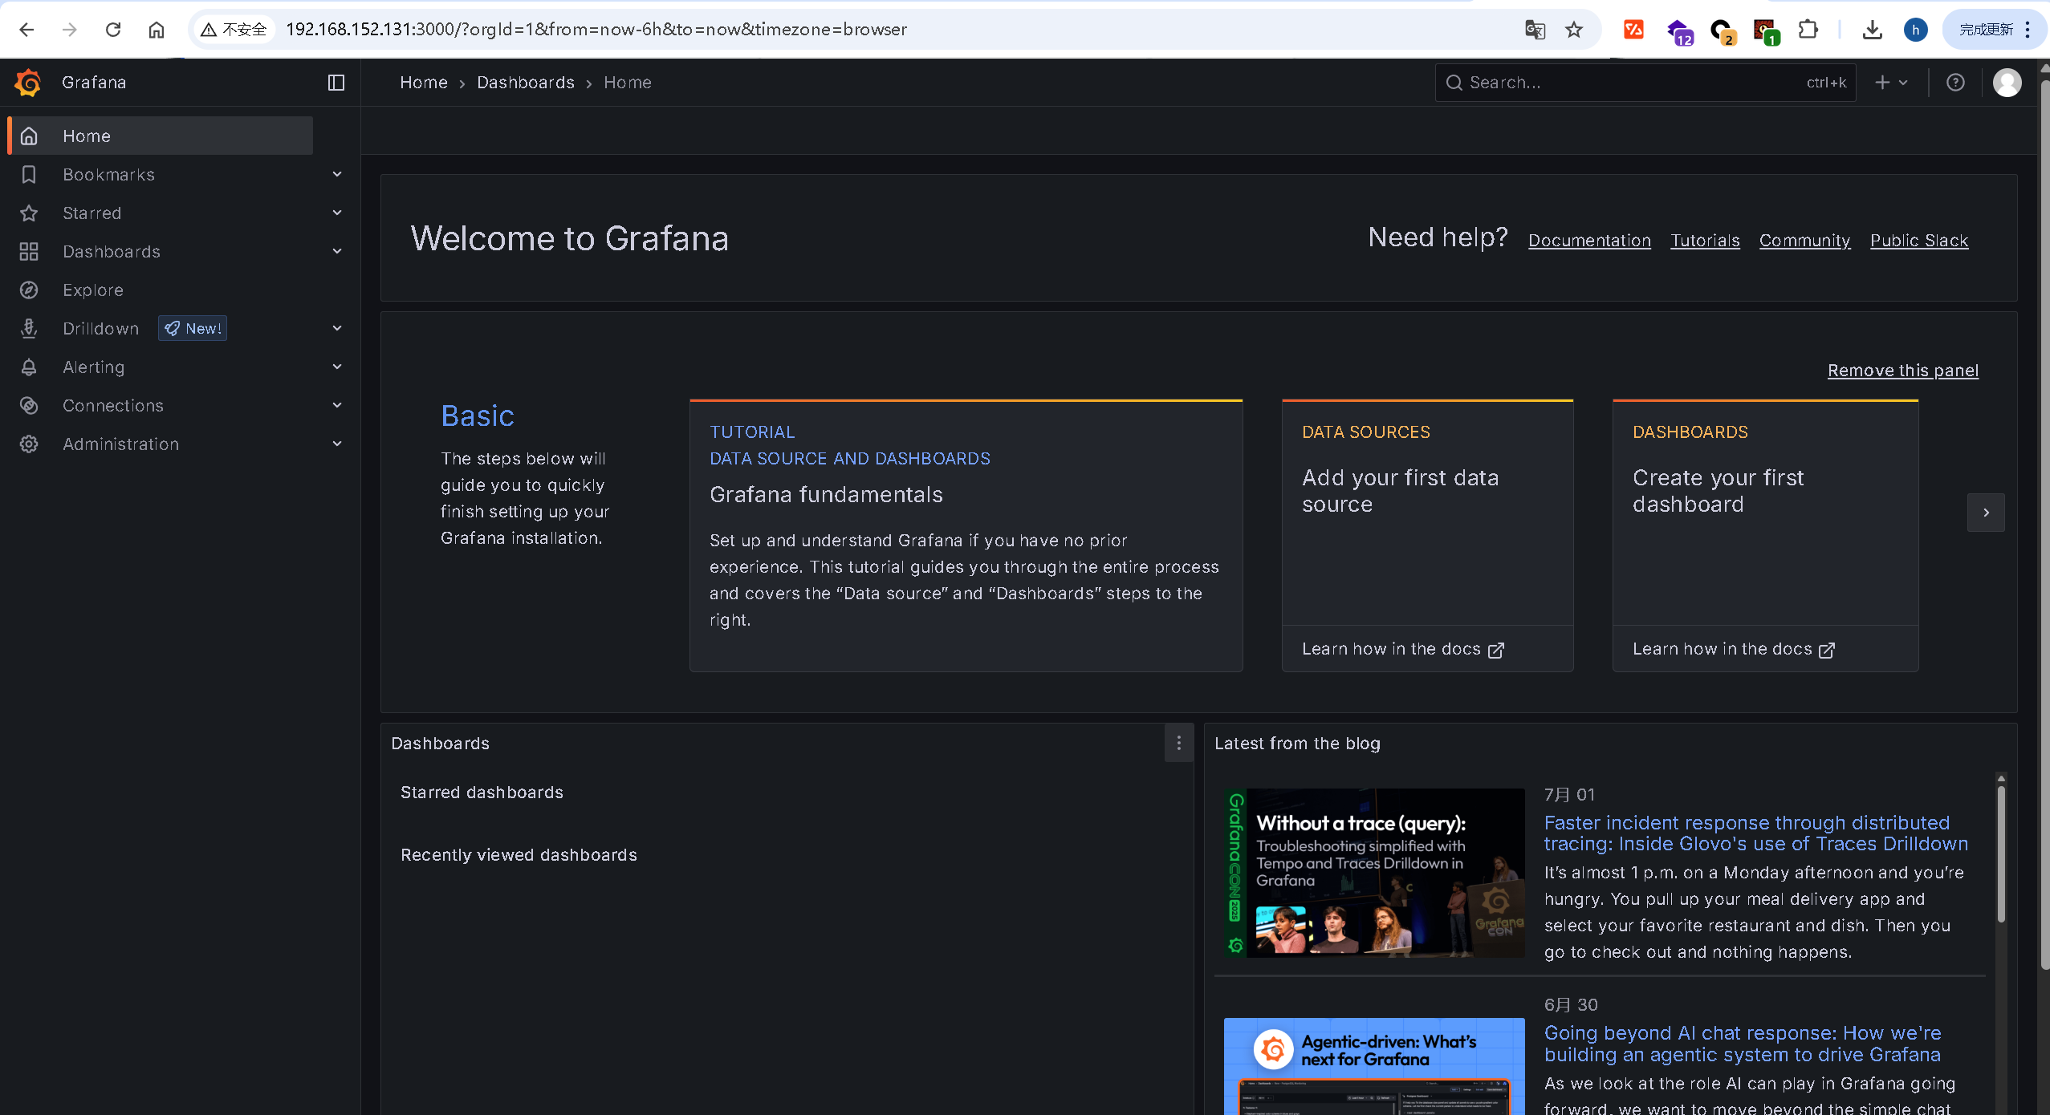Open the Tutorials link
The image size is (2050, 1115).
coord(1705,240)
